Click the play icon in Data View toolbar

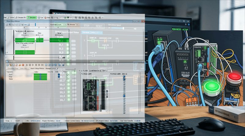[33, 65]
